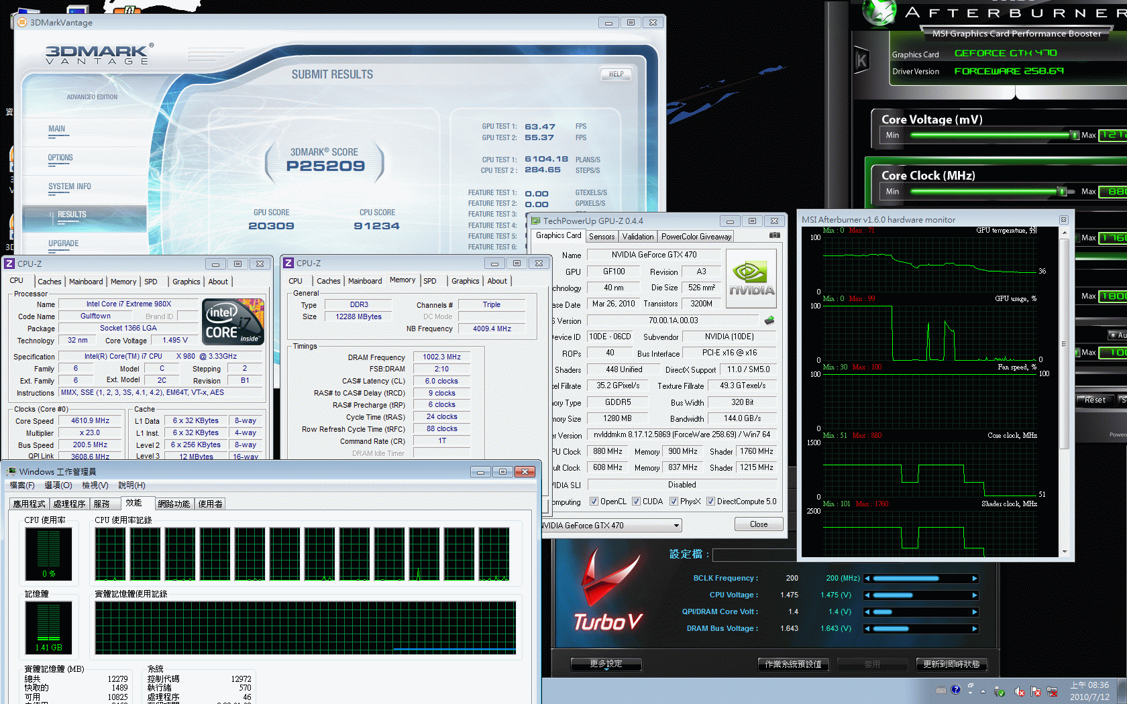Click the tray keyboard input icon
Image resolution: width=1127 pixels, height=704 pixels.
coord(941,691)
